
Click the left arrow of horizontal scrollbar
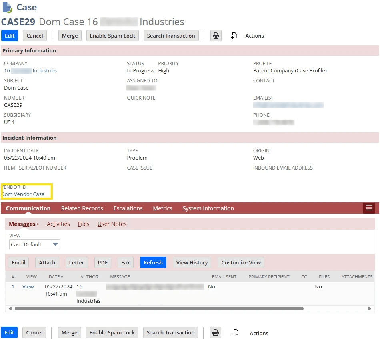[10, 308]
